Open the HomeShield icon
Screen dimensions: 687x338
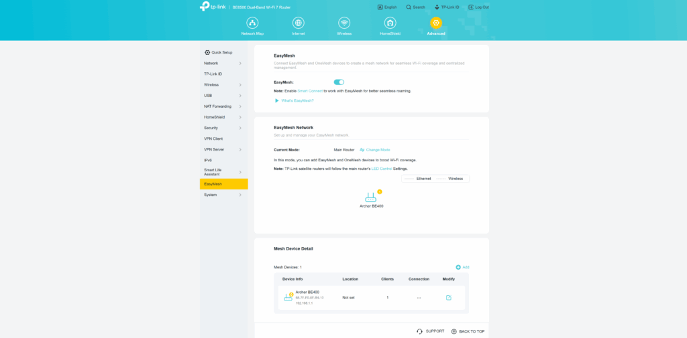pyautogui.click(x=390, y=23)
